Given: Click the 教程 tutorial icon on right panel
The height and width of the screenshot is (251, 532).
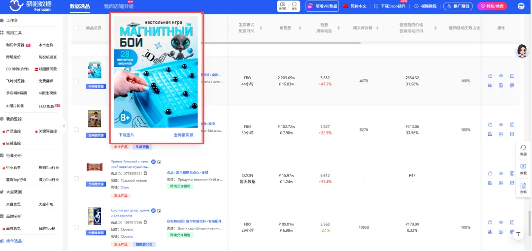Looking at the screenshot, I should (x=523, y=168).
